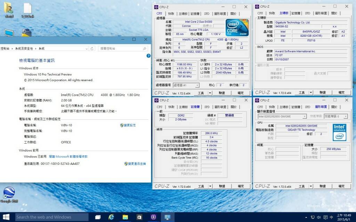The height and width of the screenshot is (222, 356).
Task: Select the 266.0 MHz memory frequency value
Action: tap(211, 133)
